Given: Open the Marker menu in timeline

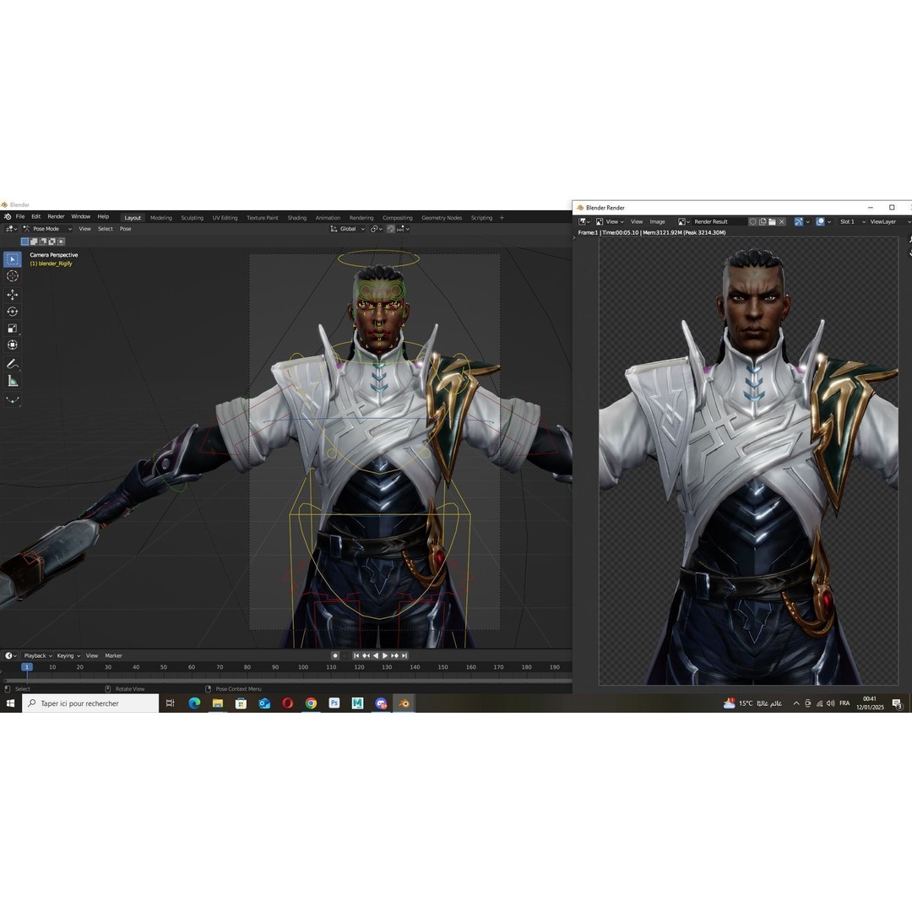Looking at the screenshot, I should tap(113, 655).
